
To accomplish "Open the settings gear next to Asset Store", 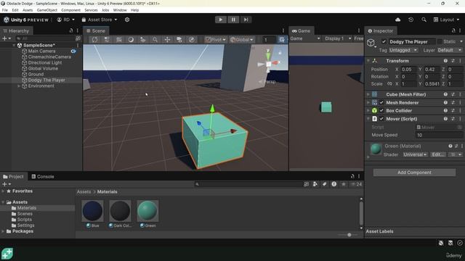I will coord(127,20).
